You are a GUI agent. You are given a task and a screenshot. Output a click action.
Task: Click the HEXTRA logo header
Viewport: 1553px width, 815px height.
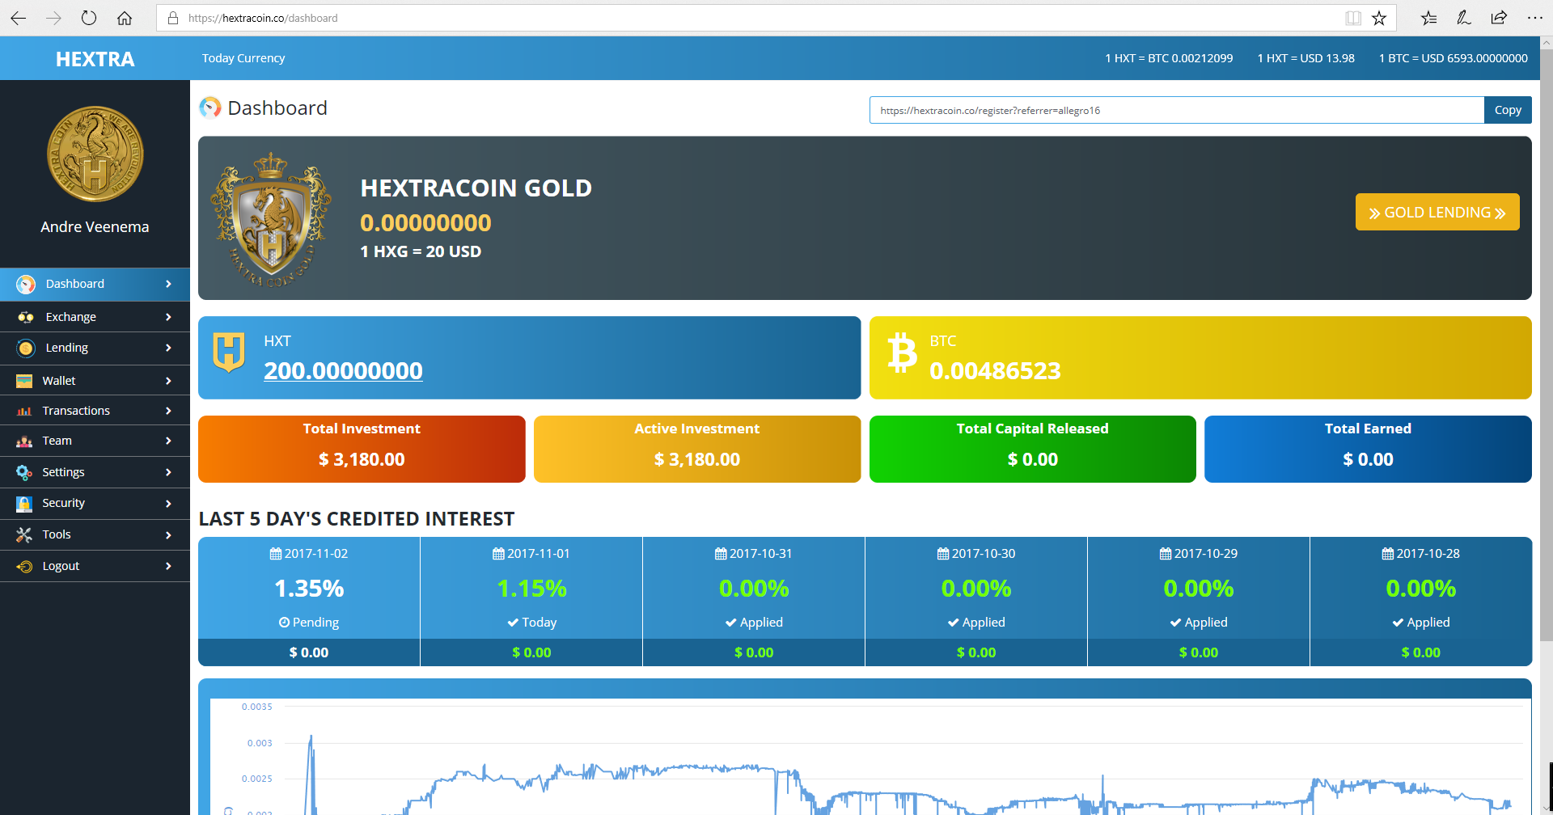[x=95, y=59]
